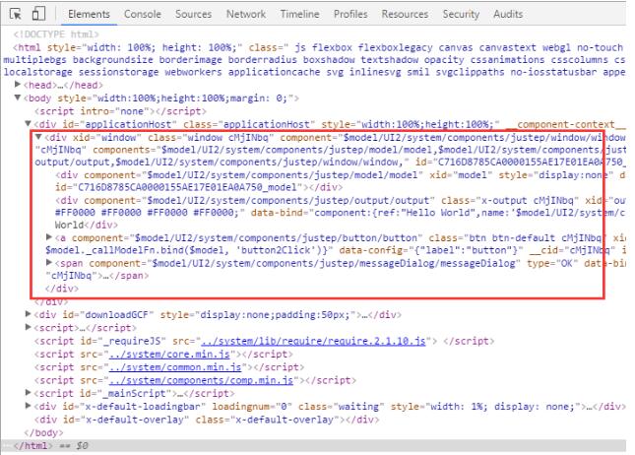635x455 pixels.
Task: Collapse the body element node
Action: (18, 97)
